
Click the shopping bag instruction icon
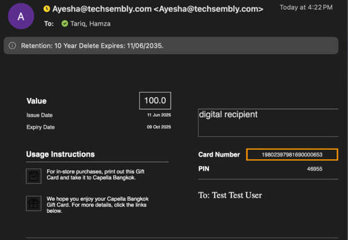click(34, 176)
